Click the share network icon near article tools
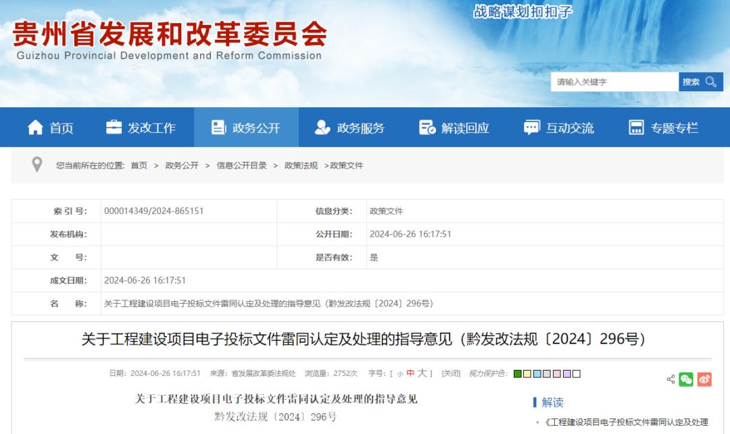730x434 pixels. coord(671,379)
